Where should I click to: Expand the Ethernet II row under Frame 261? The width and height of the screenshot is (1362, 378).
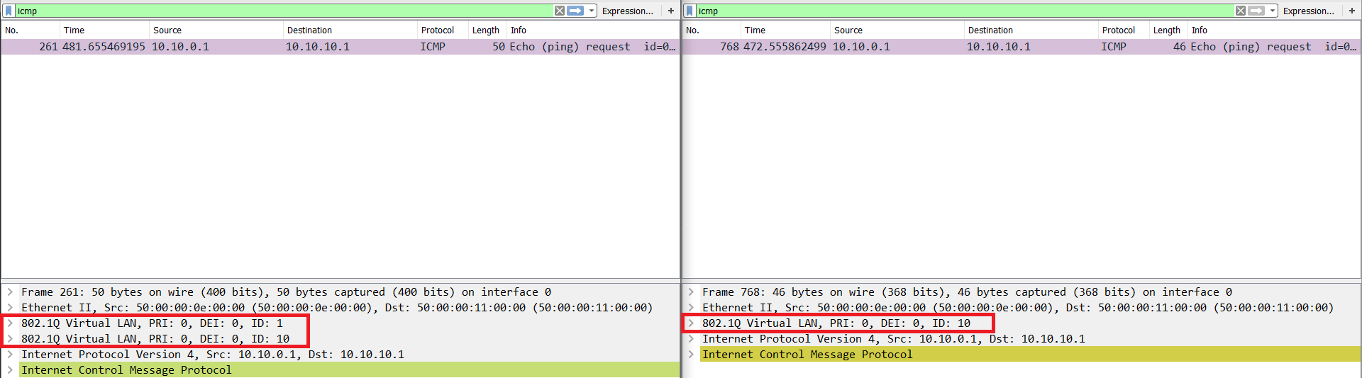pyautogui.click(x=10, y=308)
